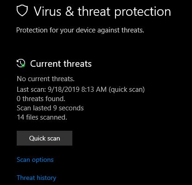
Task: Open the Scan options link
Action: point(35,160)
